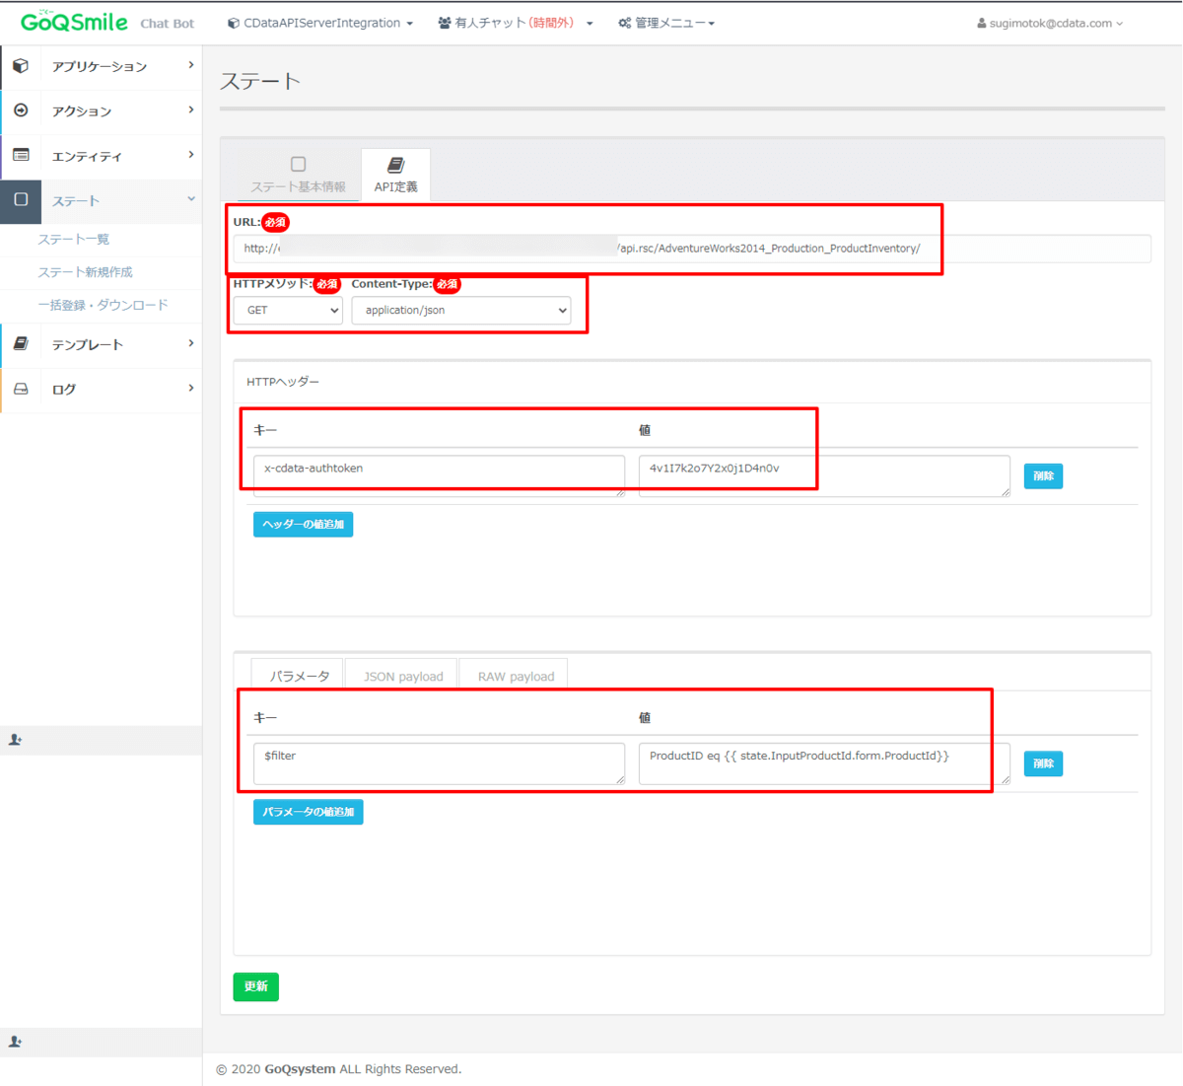Click the ステート square icon in sidebar
The image size is (1183, 1086).
click(21, 200)
